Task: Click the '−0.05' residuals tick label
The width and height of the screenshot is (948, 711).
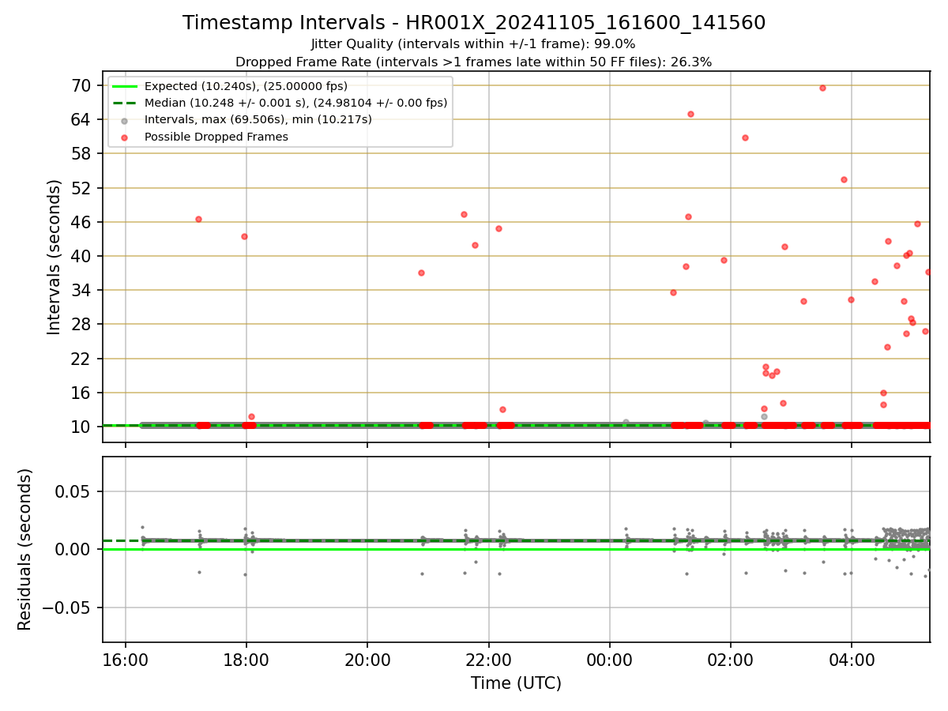Action: coord(68,608)
